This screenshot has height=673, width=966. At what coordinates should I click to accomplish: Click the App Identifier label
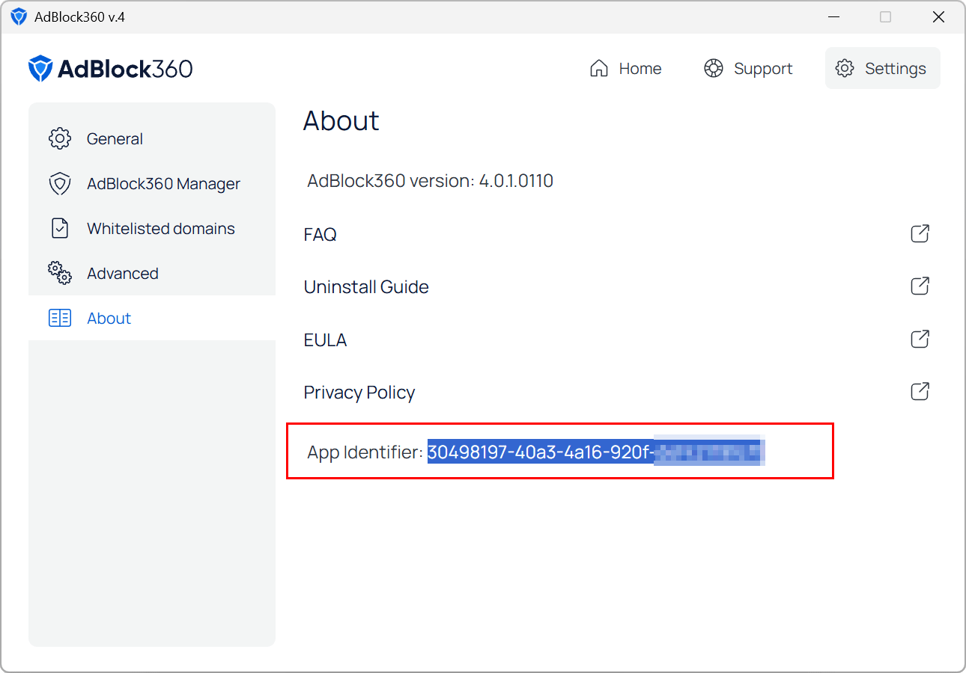coord(365,452)
